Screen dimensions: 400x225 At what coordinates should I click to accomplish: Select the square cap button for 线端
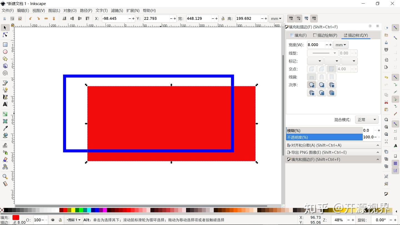click(331, 77)
